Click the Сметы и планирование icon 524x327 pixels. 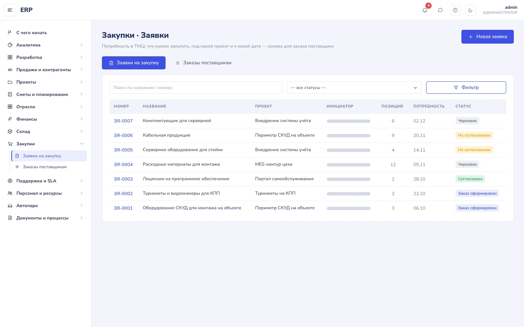tap(10, 94)
